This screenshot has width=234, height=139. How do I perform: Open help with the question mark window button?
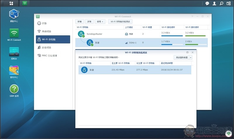[192, 16]
